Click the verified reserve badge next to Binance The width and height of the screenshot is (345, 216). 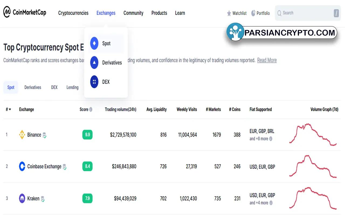pos(44,135)
